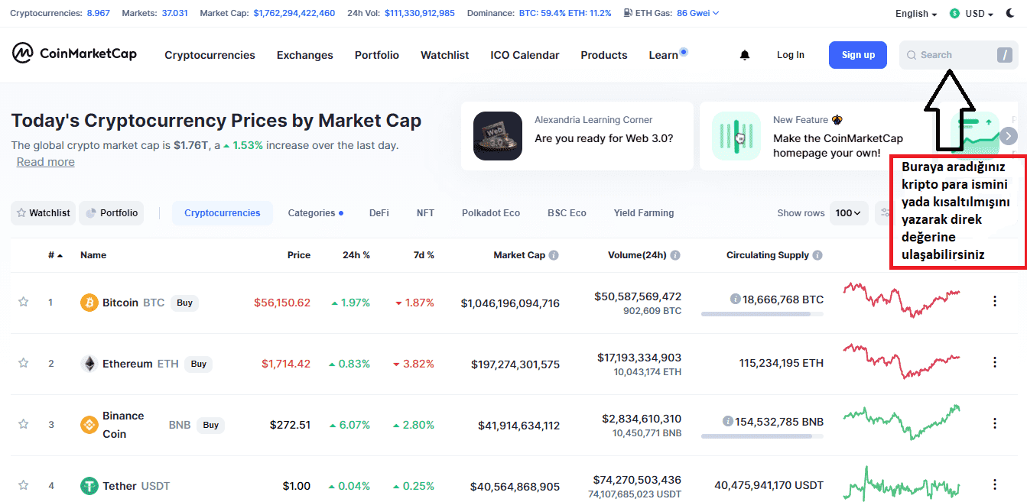
Task: Click the Read more link
Action: coord(46,162)
